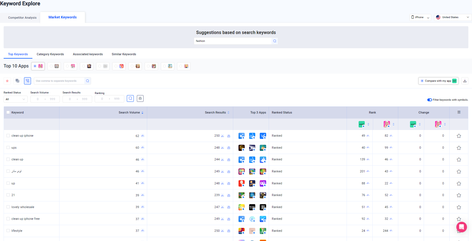472x241 pixels.
Task: Sort by the Search Volume column arrows
Action: [142, 113]
